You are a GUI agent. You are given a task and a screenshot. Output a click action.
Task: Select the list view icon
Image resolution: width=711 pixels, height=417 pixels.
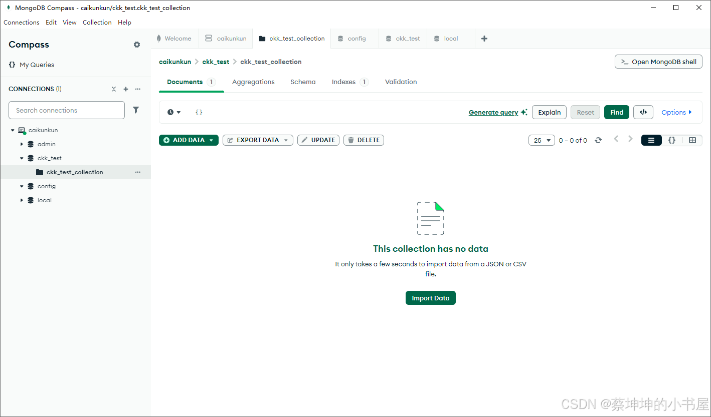(651, 140)
